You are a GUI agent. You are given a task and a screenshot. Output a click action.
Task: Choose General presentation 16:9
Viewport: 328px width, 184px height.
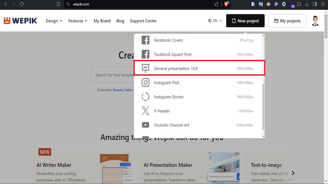[199, 68]
